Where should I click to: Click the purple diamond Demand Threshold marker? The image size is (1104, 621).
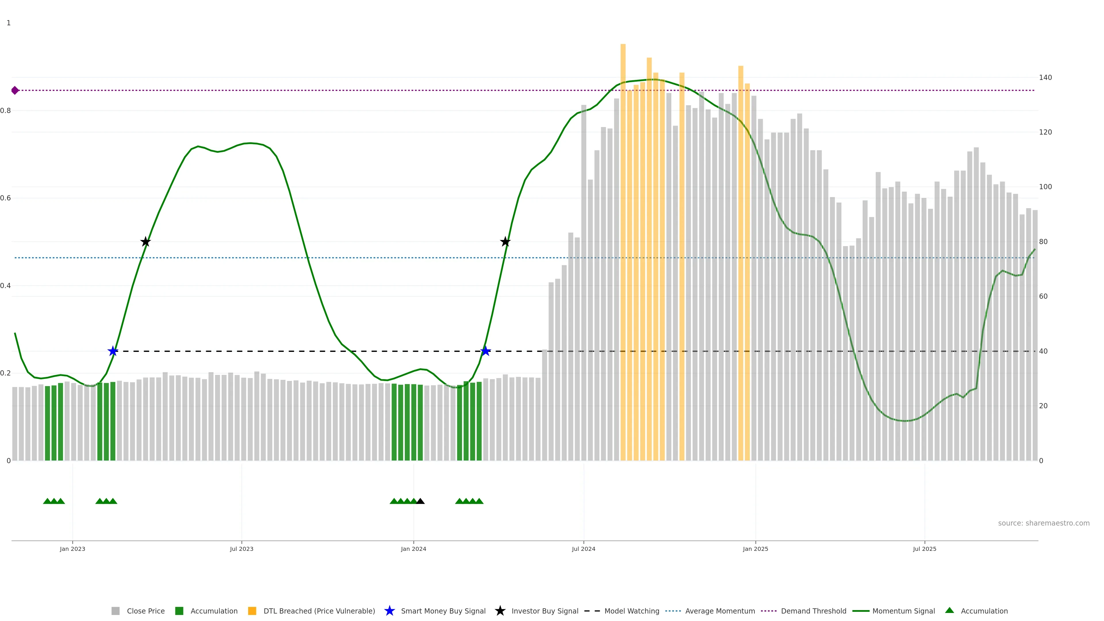click(15, 91)
